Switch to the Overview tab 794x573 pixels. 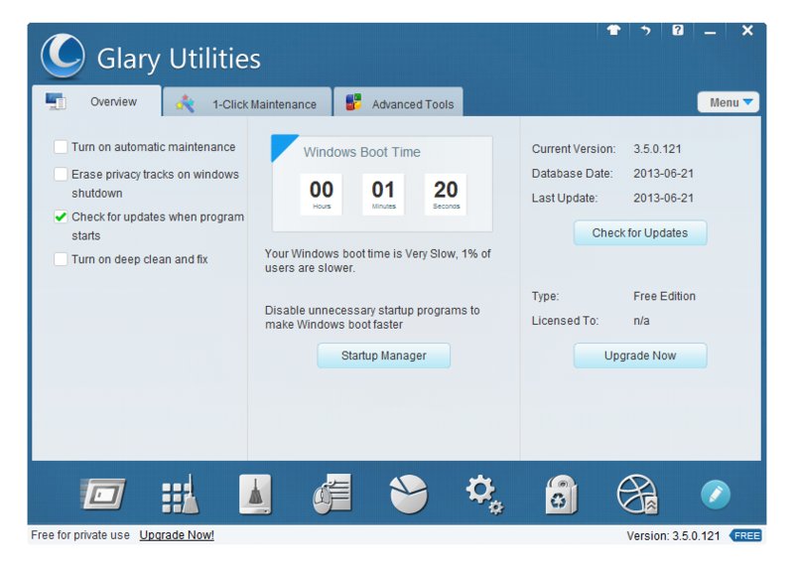96,101
